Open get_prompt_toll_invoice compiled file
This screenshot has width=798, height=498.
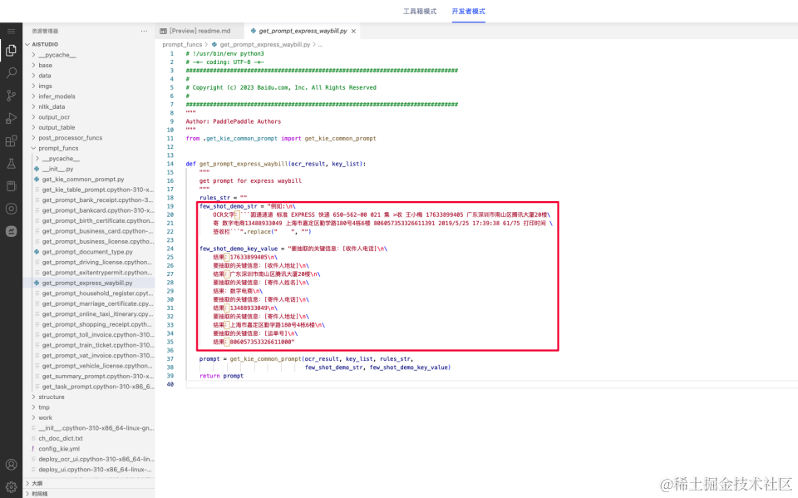click(97, 334)
